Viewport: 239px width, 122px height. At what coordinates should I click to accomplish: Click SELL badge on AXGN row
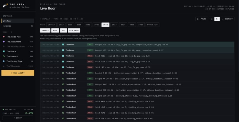pyautogui.click(x=90, y=101)
